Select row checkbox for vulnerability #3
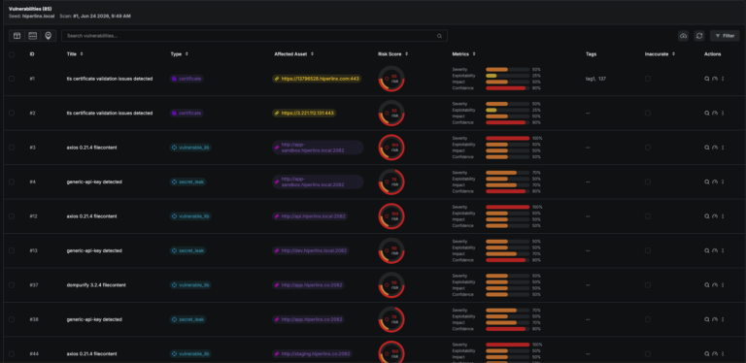The height and width of the screenshot is (363, 746). pyautogui.click(x=12, y=148)
